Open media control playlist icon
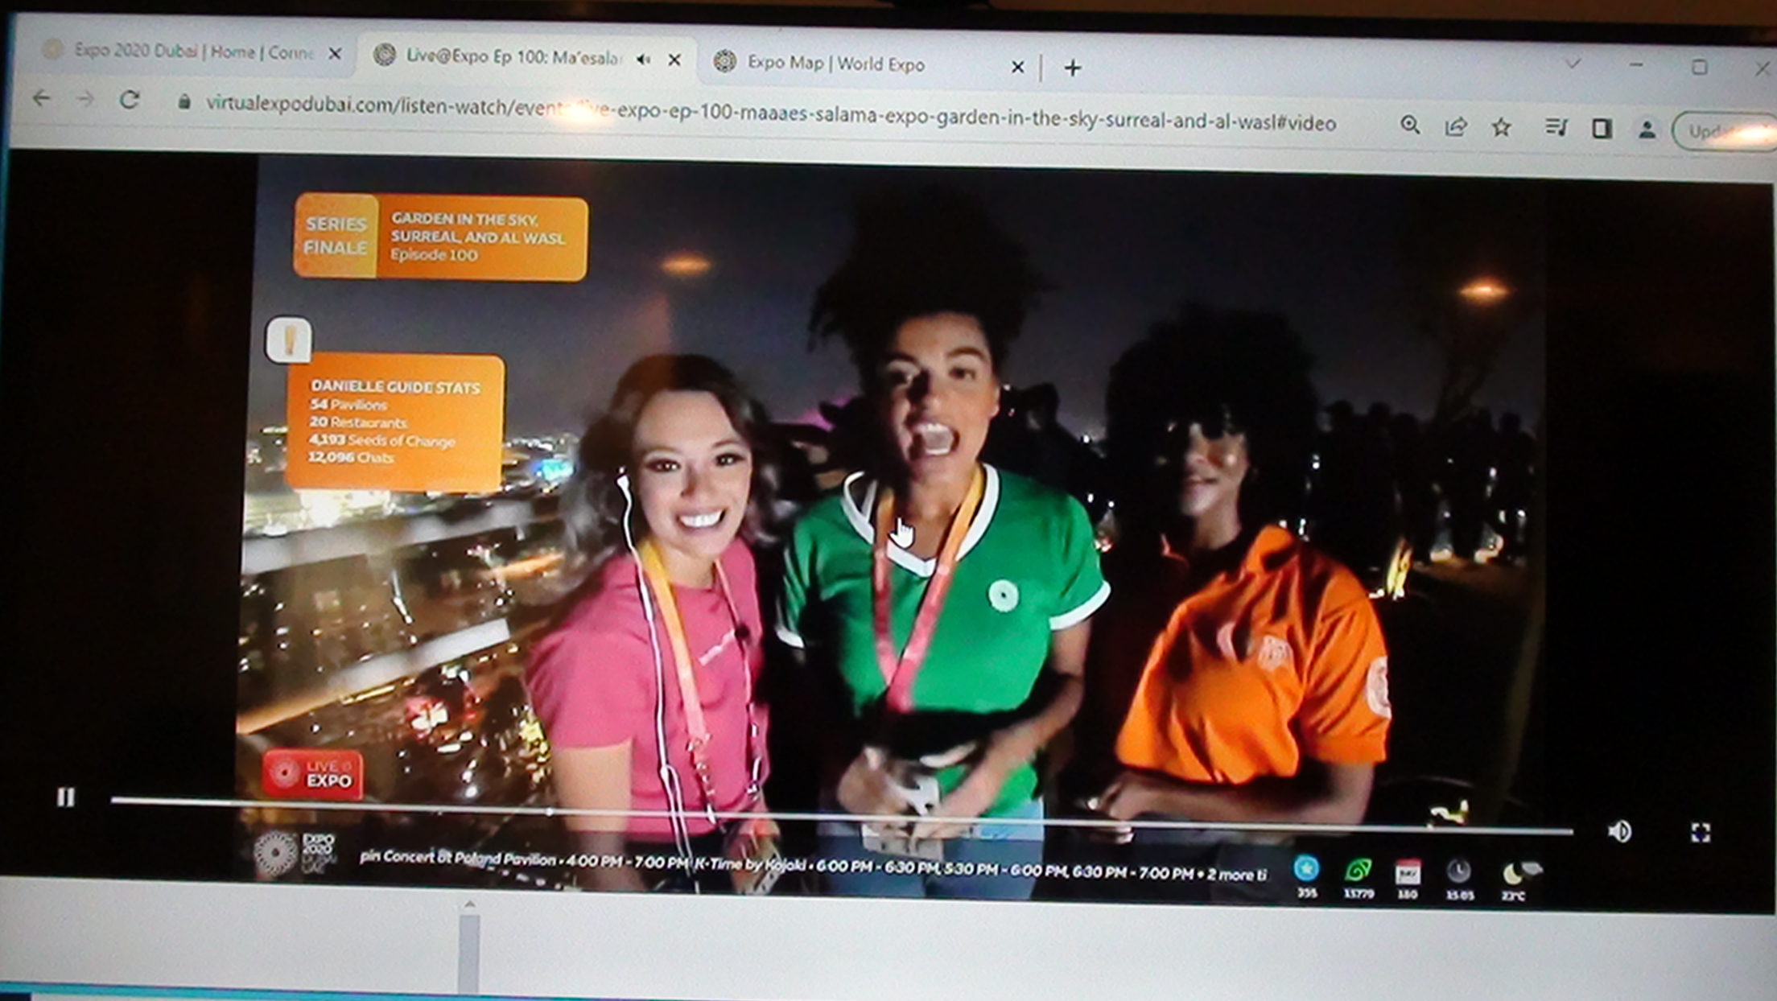1777x1001 pixels. pos(1556,127)
